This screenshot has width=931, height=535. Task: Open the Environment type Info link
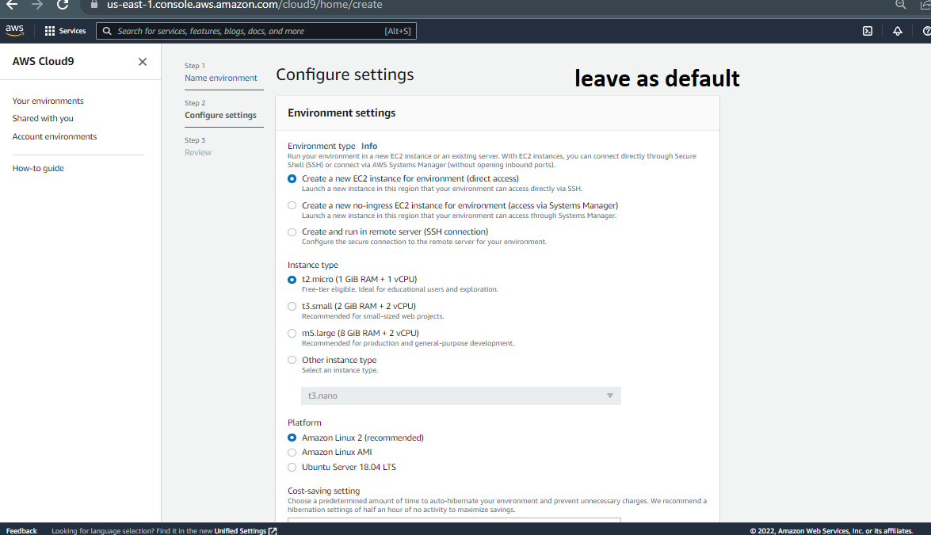tap(369, 146)
